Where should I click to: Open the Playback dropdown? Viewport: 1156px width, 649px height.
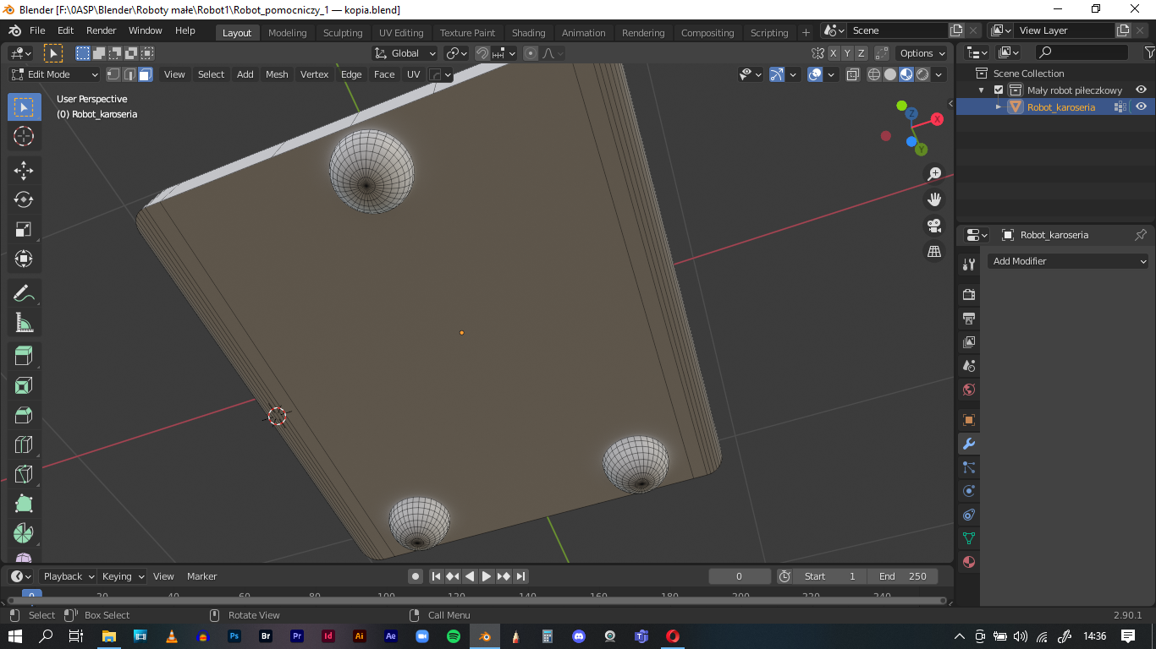pos(68,576)
